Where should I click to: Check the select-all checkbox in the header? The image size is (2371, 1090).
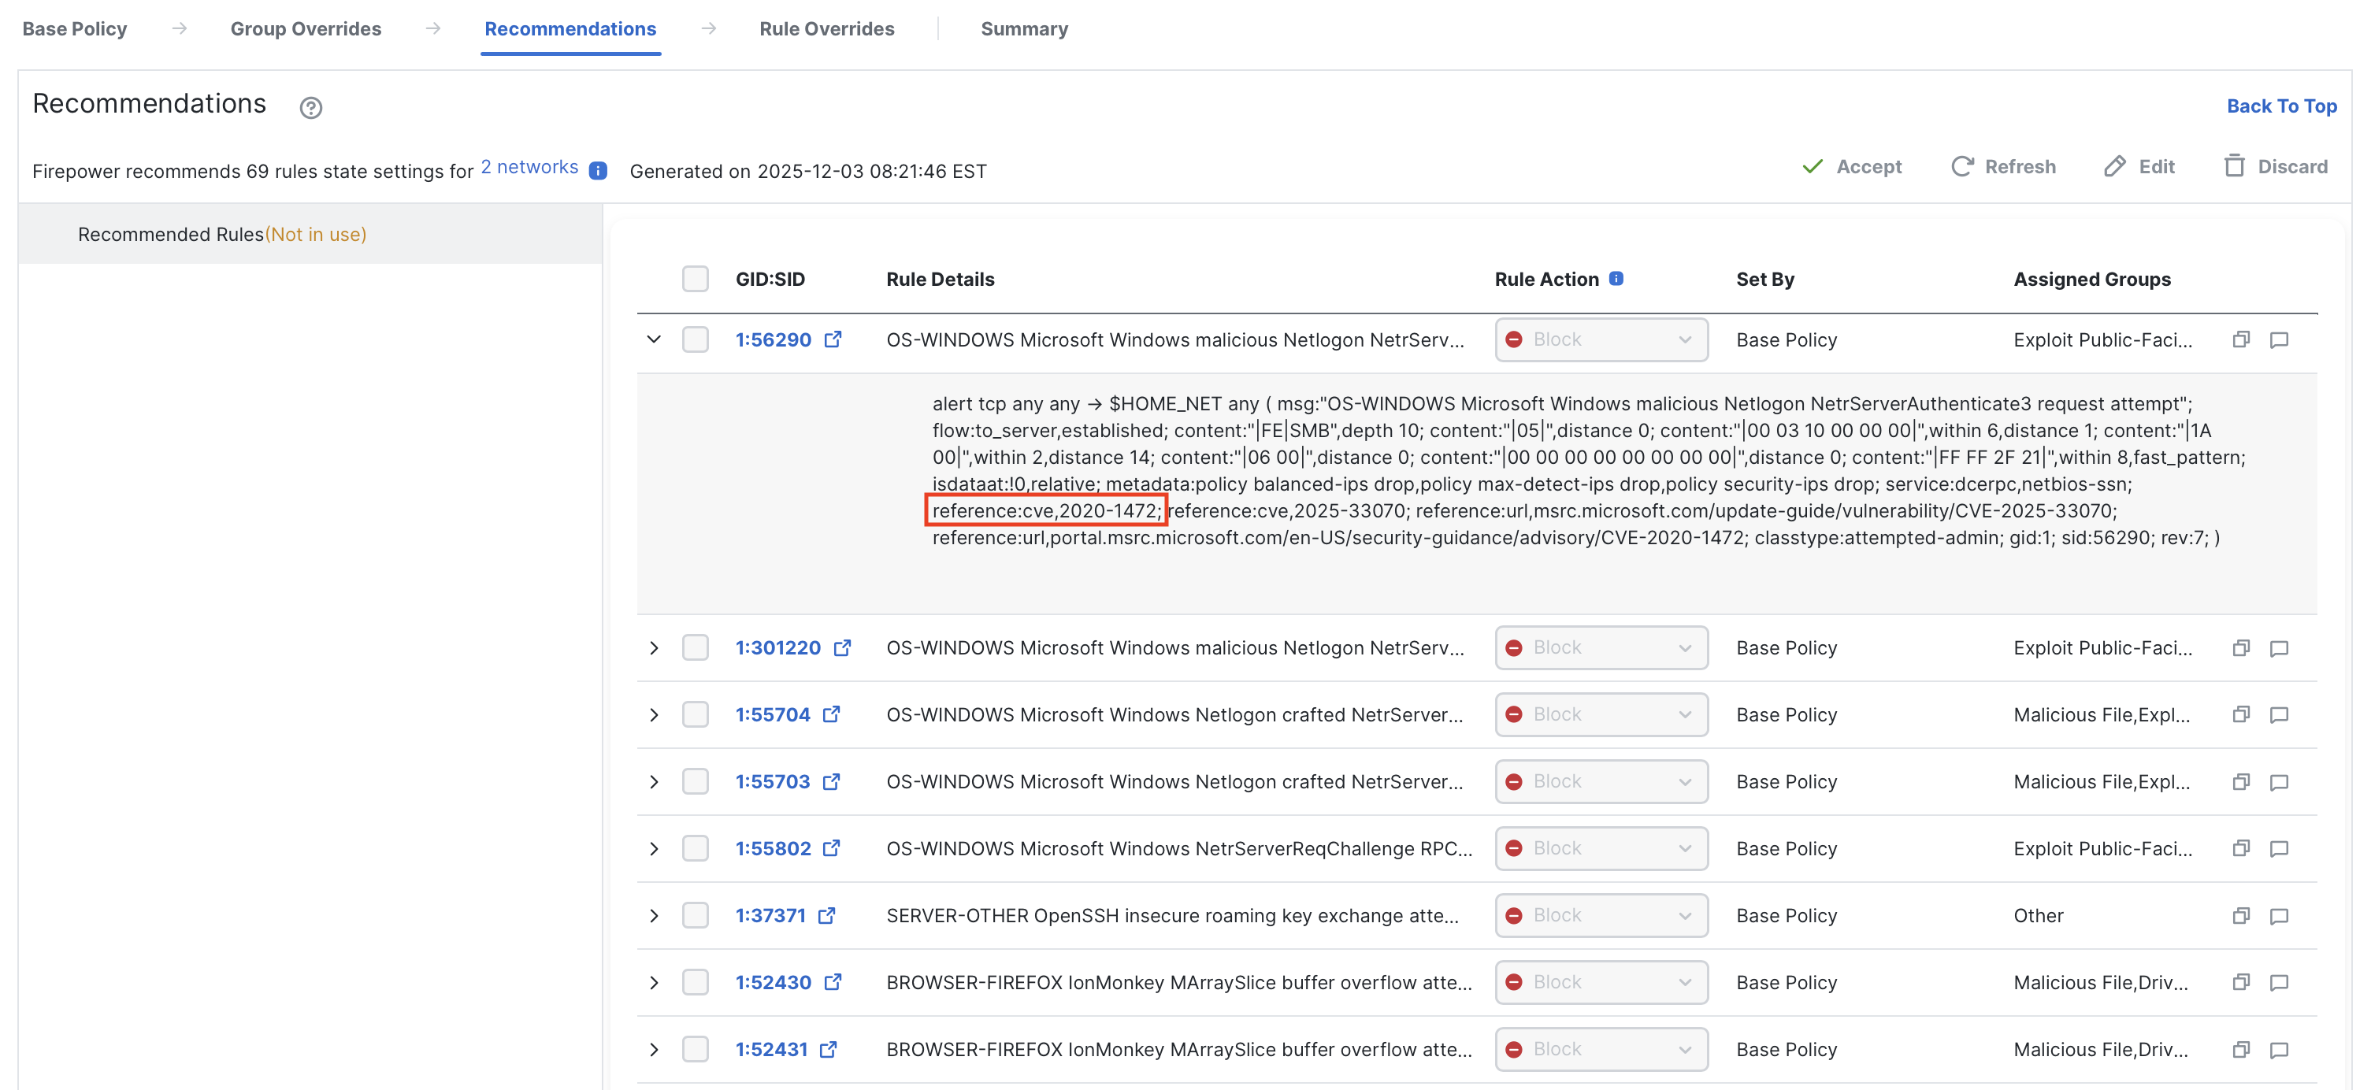point(695,277)
